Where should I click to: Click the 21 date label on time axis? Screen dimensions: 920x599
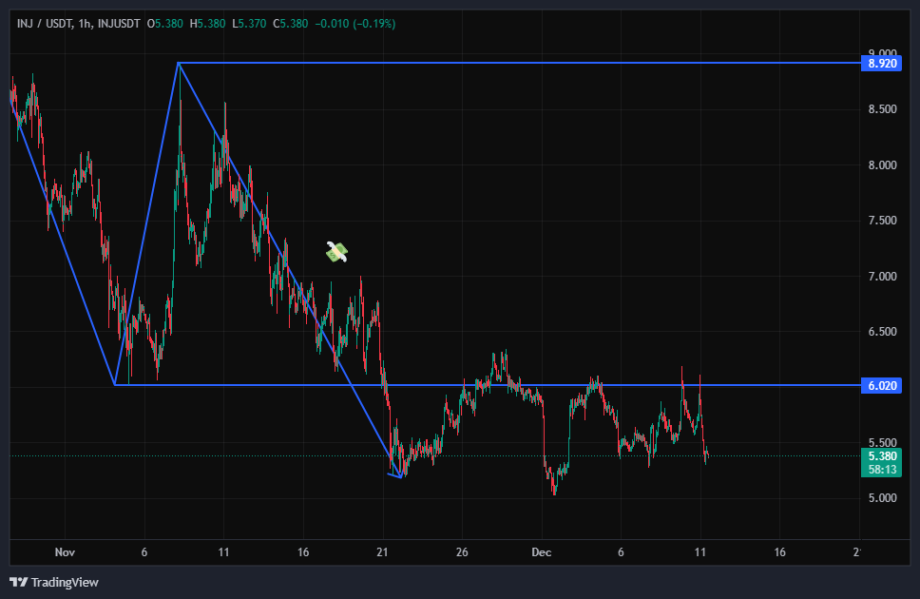pos(381,551)
